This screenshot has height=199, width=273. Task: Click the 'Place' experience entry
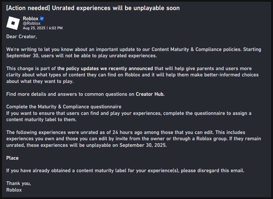pos(12,158)
